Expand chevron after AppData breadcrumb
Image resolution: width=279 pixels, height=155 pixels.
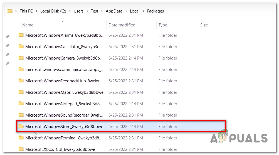pyautogui.click(x=126, y=11)
